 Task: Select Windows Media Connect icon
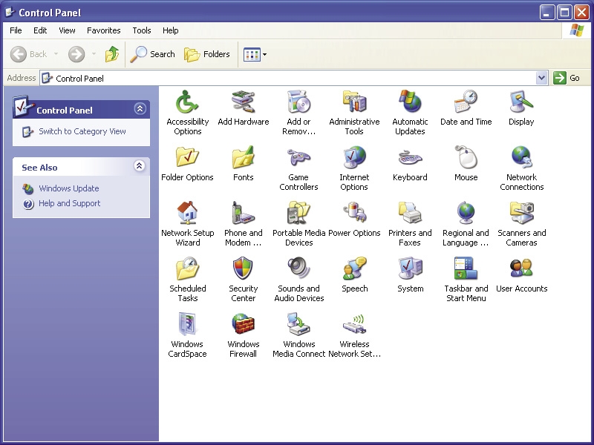coord(298,325)
